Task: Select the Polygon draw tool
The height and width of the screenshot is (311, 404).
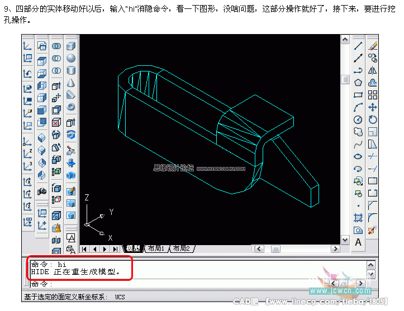Action: pyautogui.click(x=358, y=83)
